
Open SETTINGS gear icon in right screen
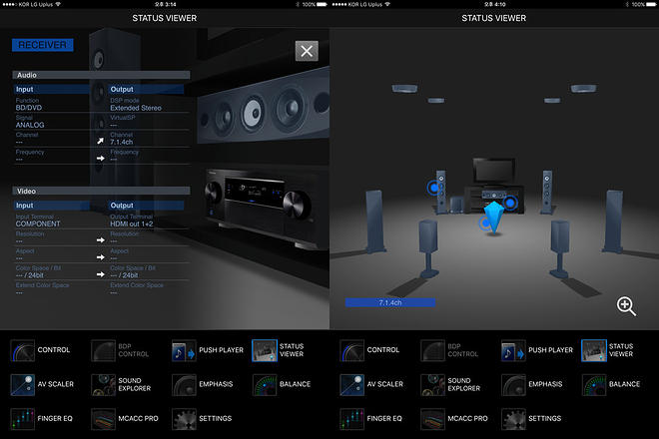[x=513, y=419]
